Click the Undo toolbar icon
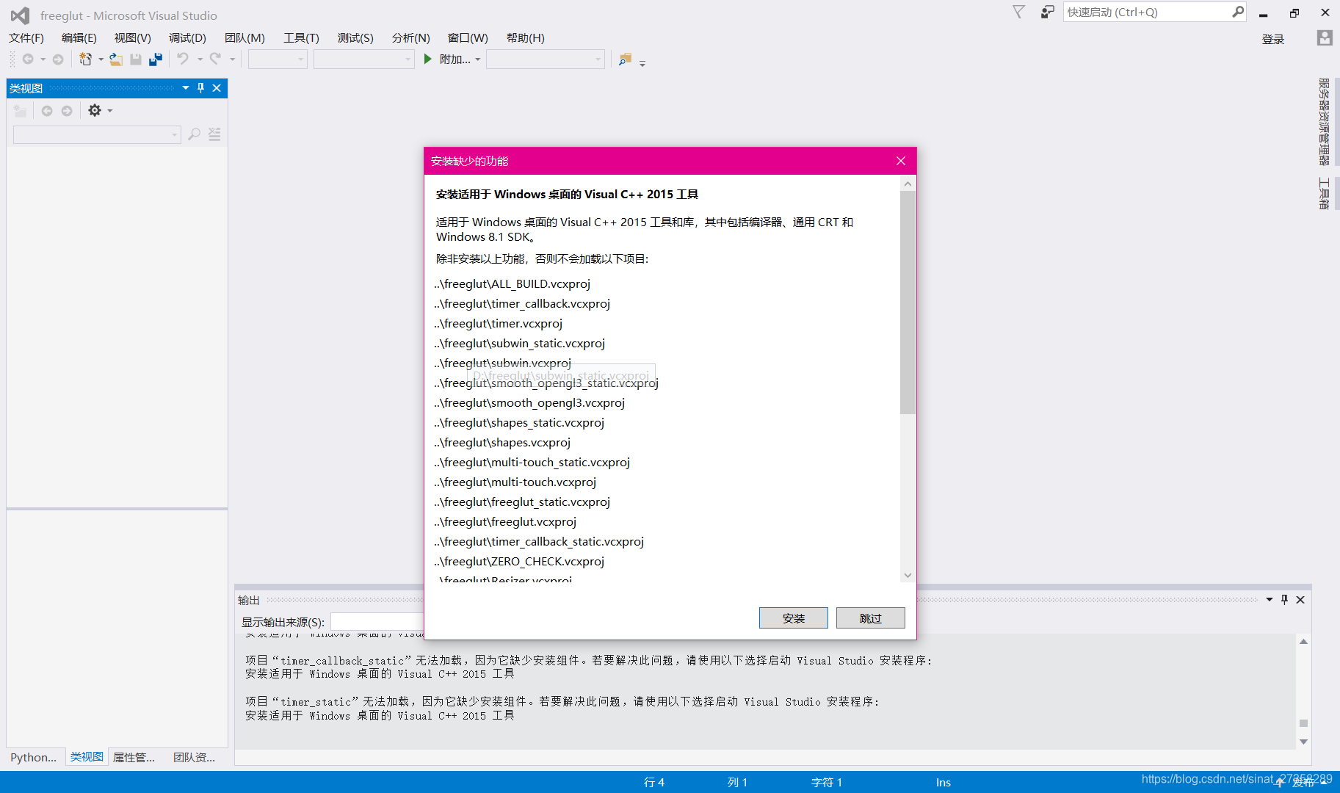The height and width of the screenshot is (793, 1340). click(x=183, y=59)
